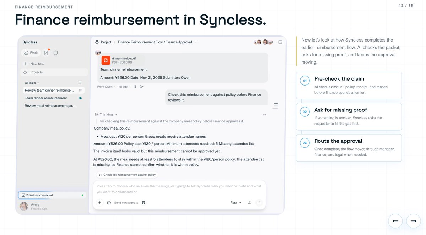Copy the message from Owen

(135, 87)
